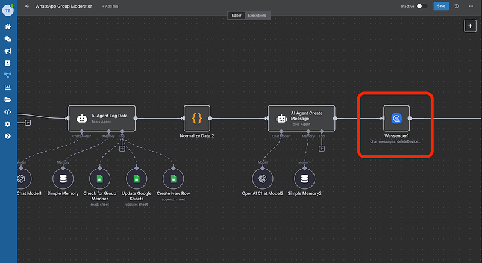The width and height of the screenshot is (482, 263).
Task: Open the settings gear in the sidebar
Action: (8, 124)
